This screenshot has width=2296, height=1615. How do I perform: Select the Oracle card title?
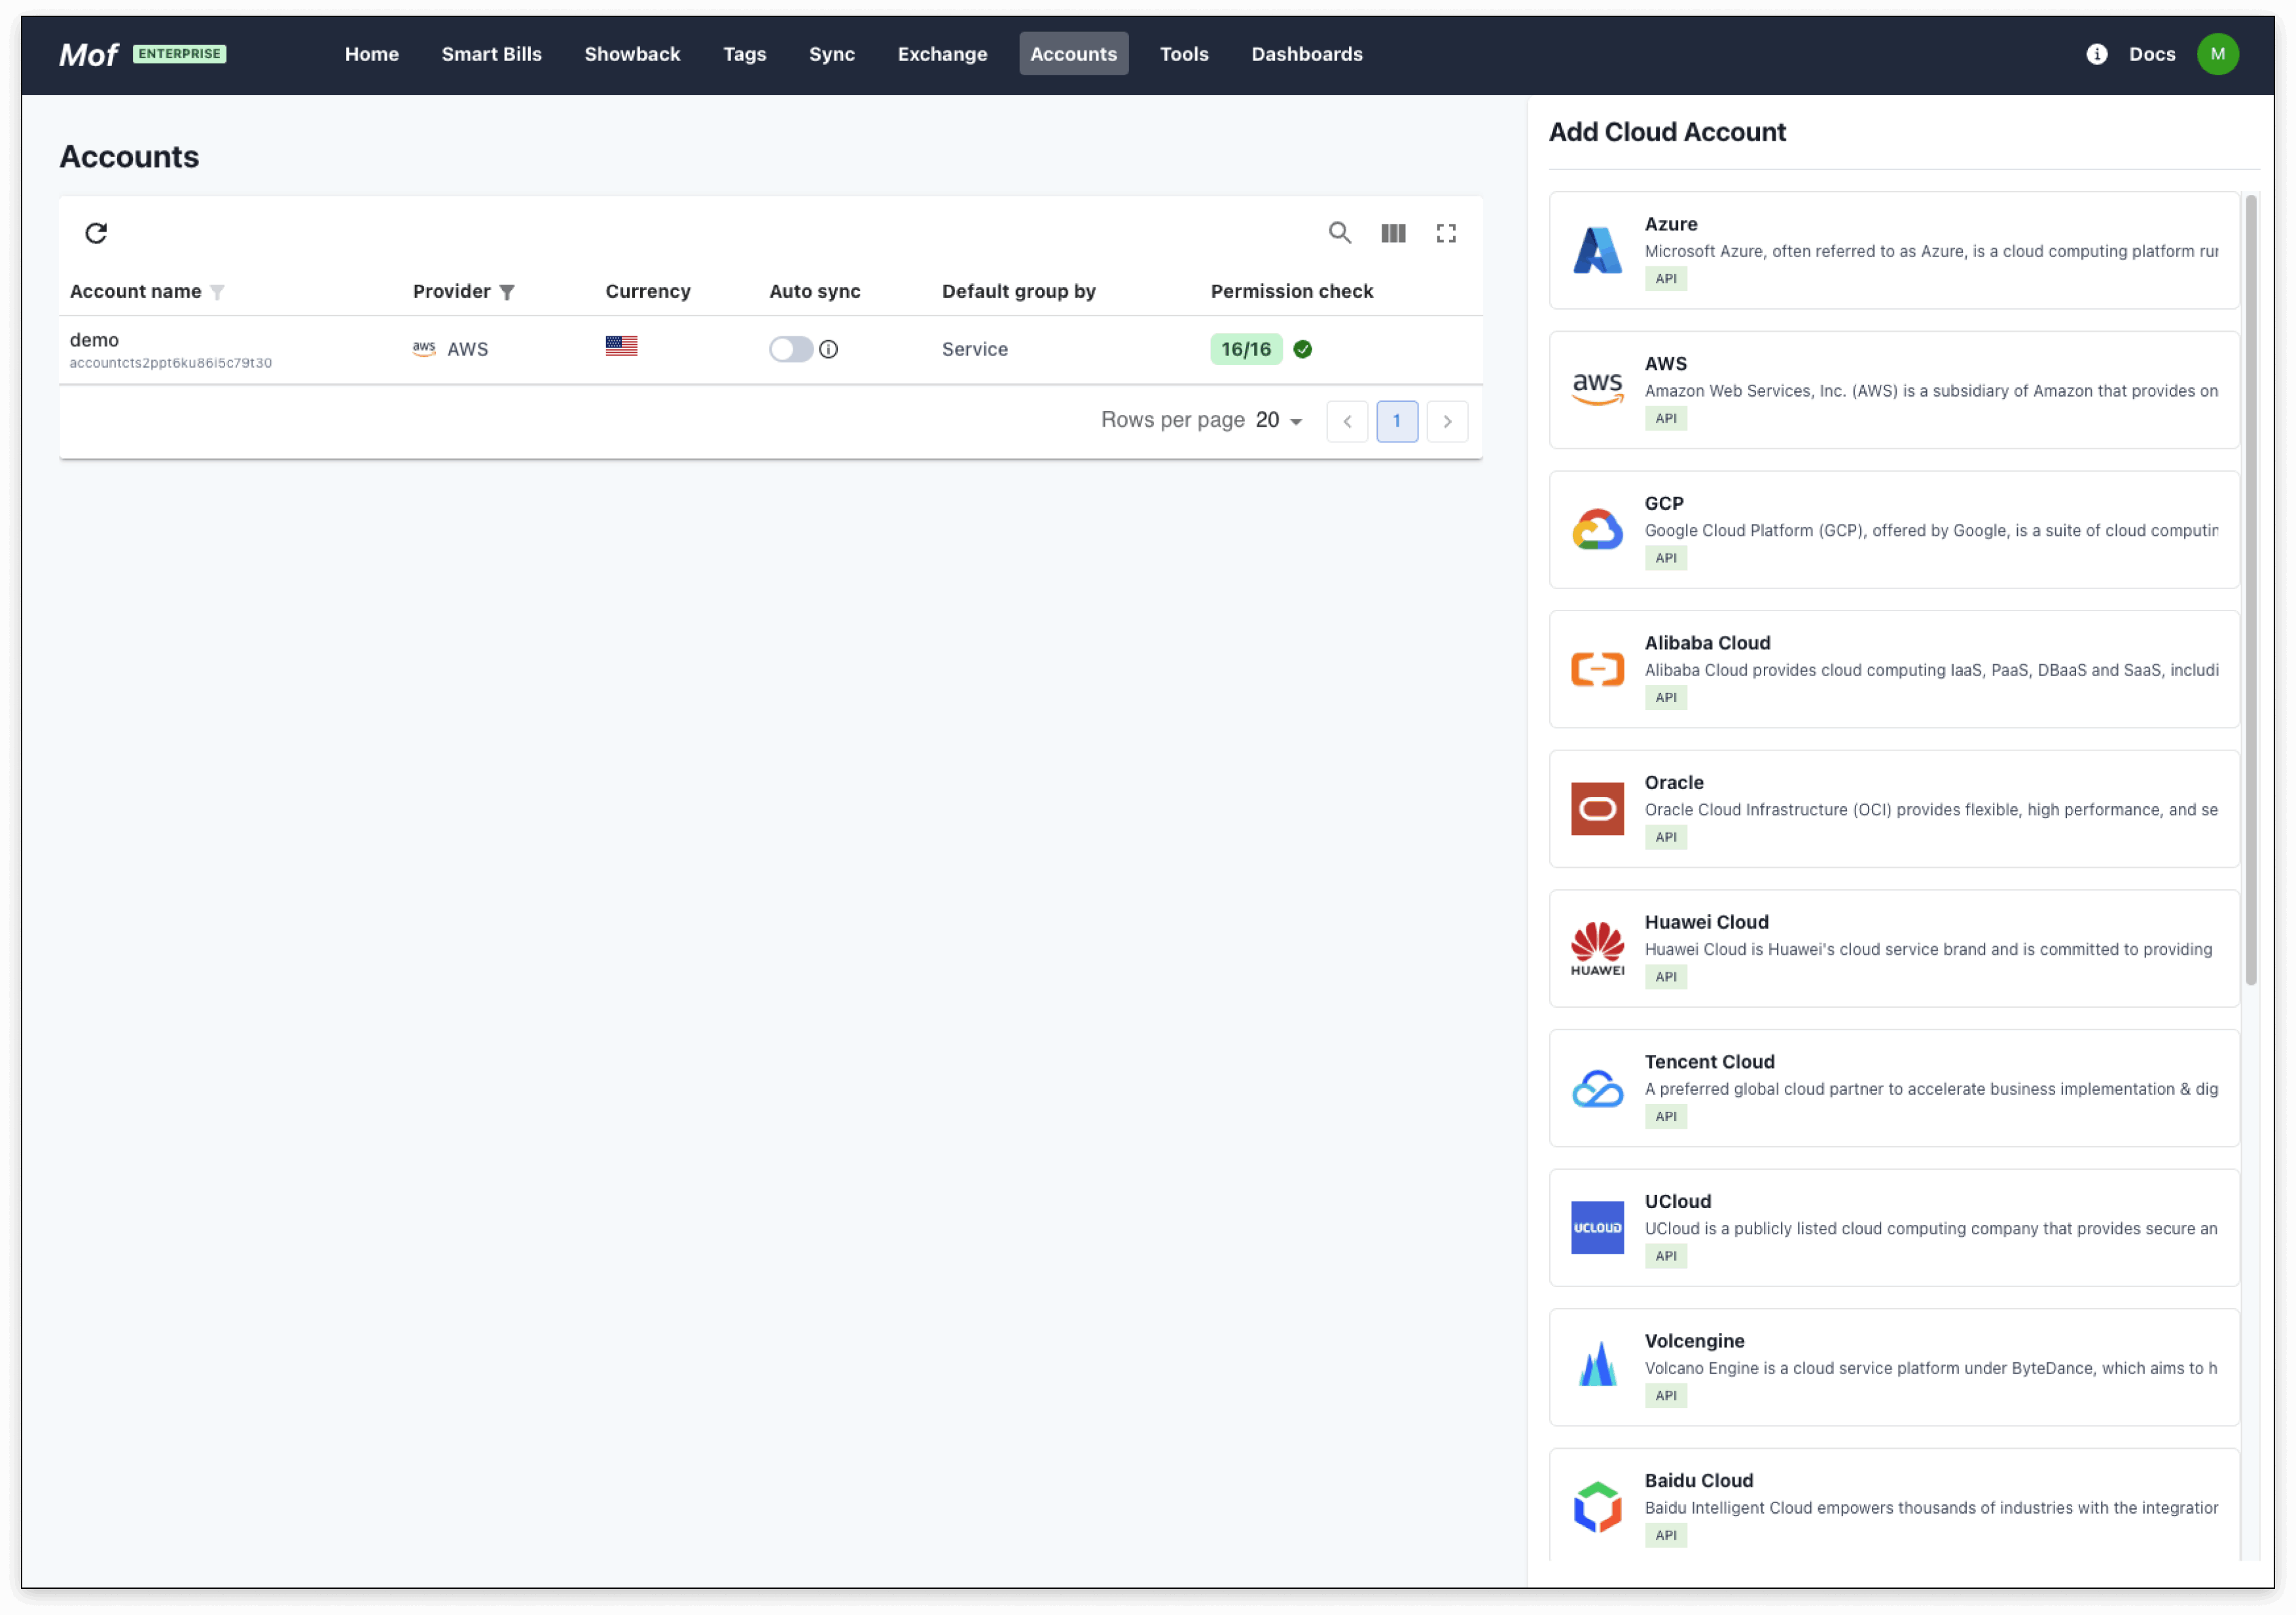[x=1674, y=782]
